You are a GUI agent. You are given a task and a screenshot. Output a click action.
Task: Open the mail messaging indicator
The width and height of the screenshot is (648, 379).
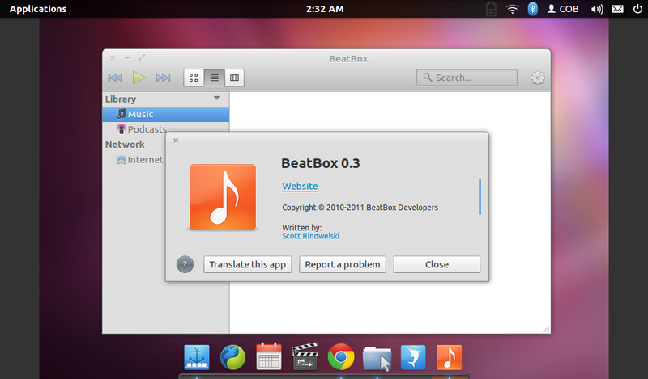point(617,9)
